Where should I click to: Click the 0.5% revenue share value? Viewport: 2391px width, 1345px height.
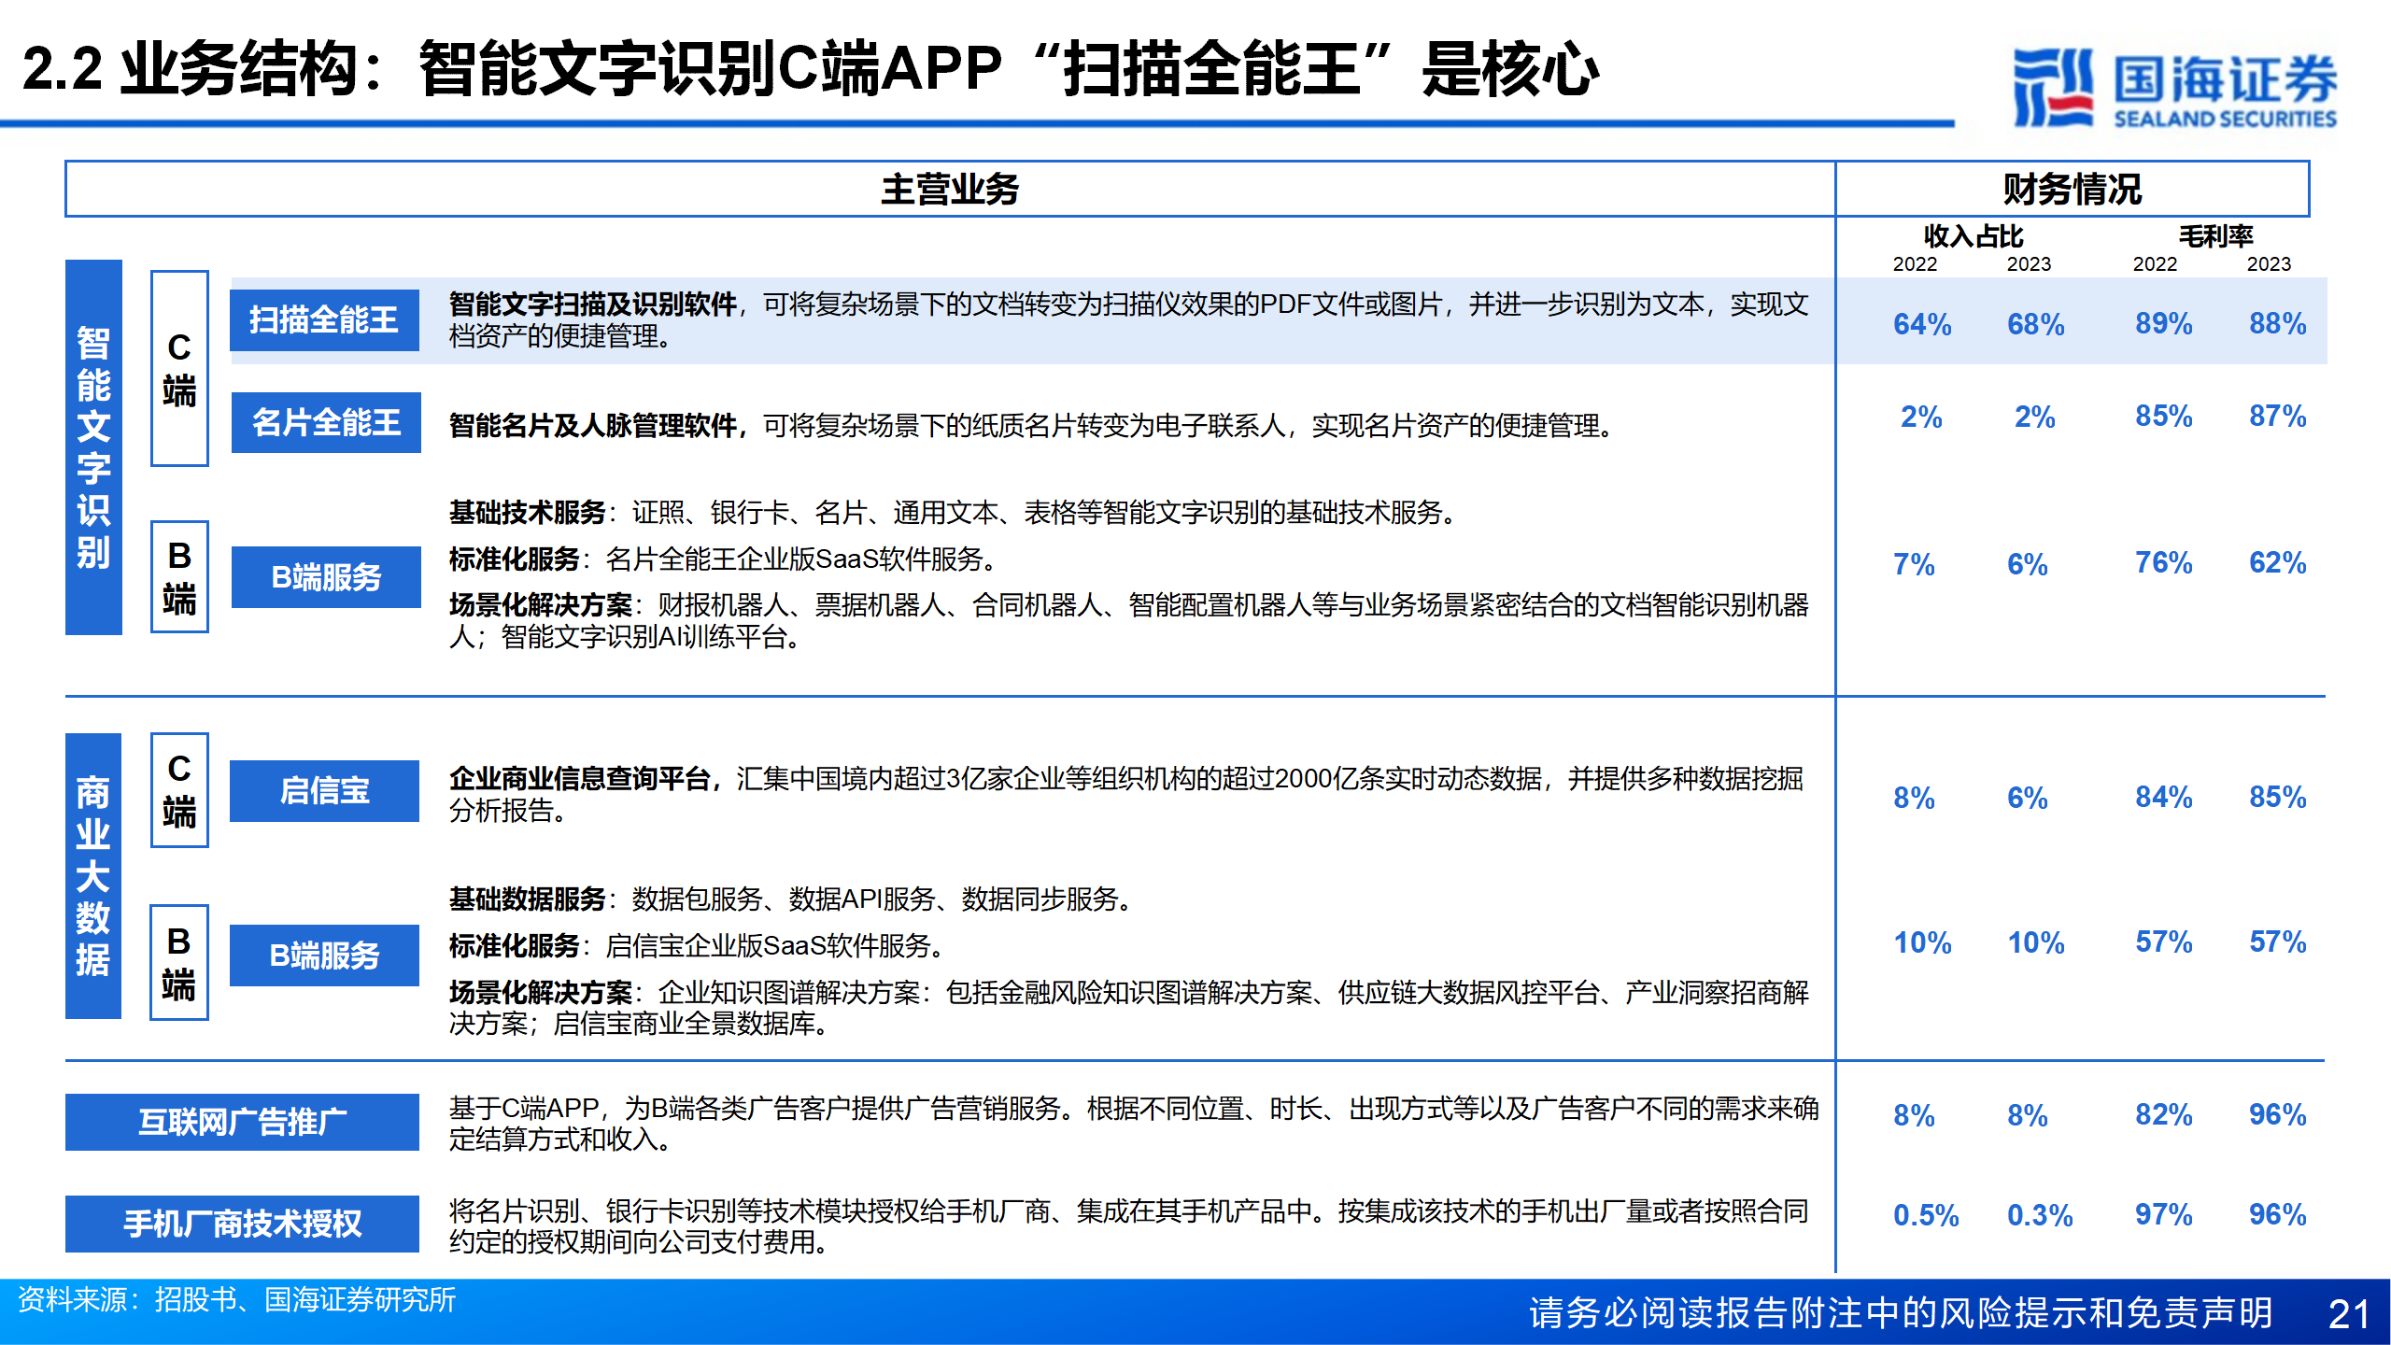(1926, 1215)
